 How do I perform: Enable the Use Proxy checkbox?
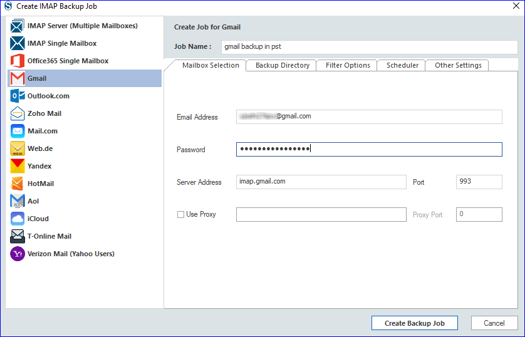tap(180, 214)
